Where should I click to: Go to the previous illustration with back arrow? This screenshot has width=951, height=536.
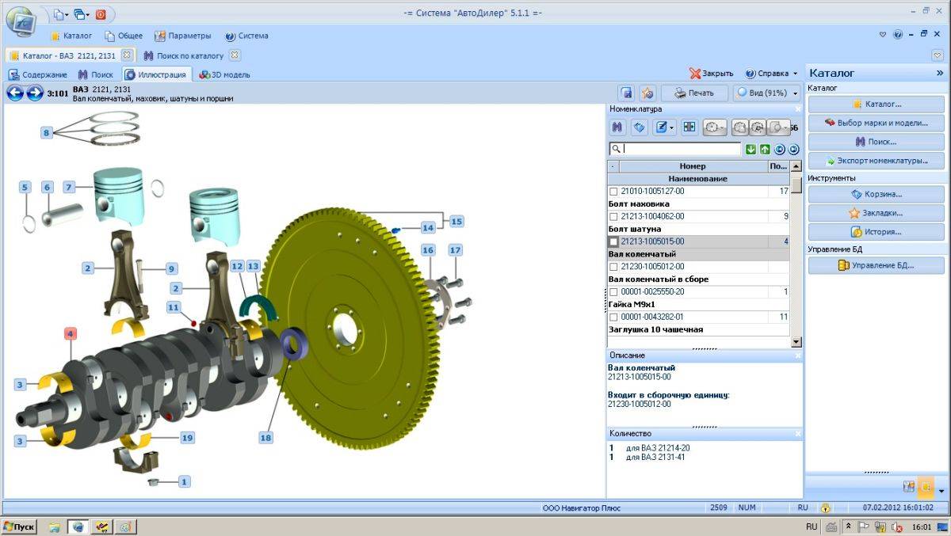point(15,93)
